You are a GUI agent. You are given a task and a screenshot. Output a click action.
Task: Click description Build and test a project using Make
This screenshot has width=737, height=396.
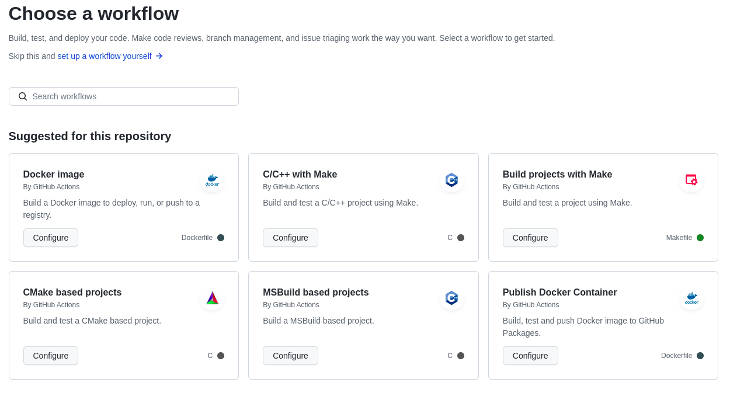[568, 203]
